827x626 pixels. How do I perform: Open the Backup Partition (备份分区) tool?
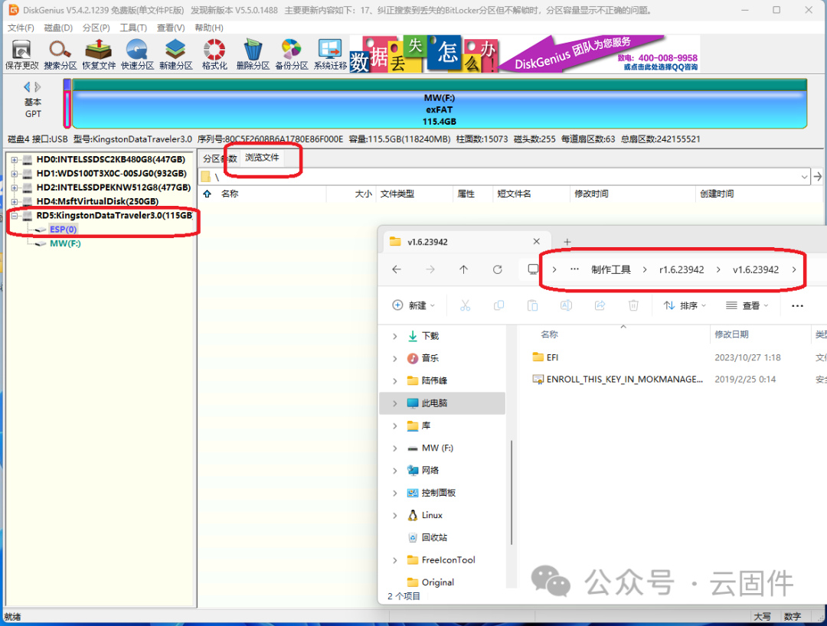pos(291,54)
